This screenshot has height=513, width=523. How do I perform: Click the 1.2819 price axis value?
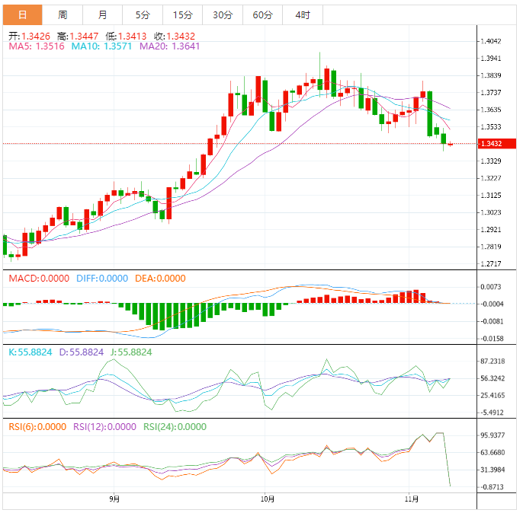(x=491, y=247)
